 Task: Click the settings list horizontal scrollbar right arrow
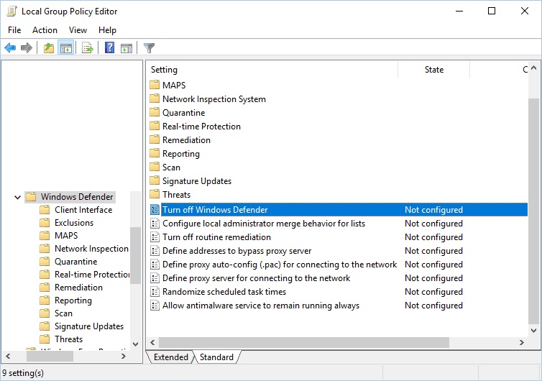(522, 343)
